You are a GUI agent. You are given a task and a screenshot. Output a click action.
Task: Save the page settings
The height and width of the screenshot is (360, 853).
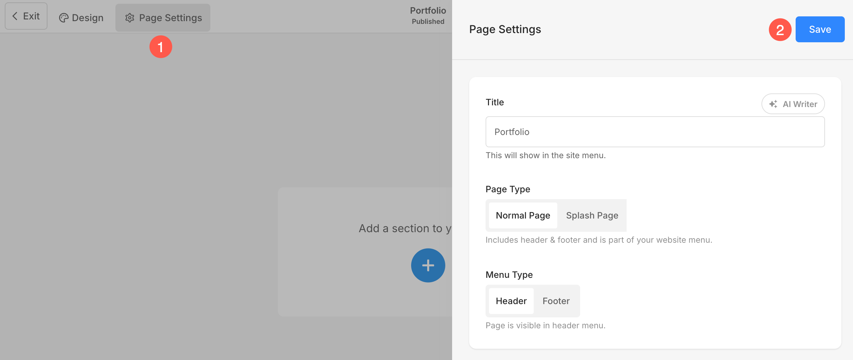tap(820, 29)
